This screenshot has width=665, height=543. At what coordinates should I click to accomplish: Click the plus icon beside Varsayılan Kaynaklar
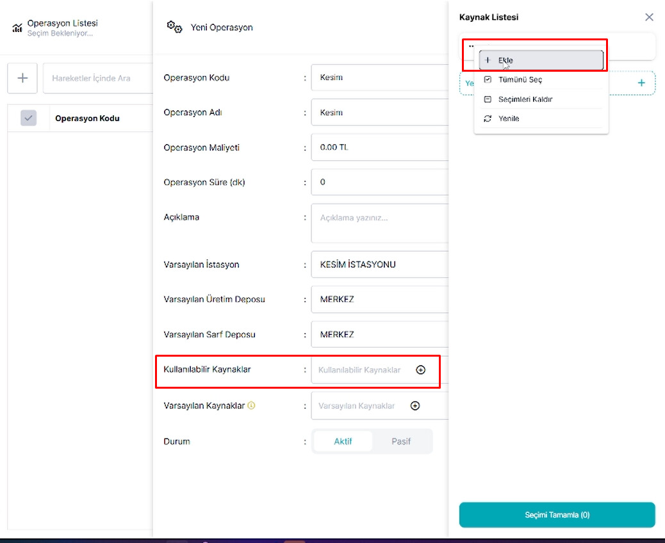click(415, 406)
